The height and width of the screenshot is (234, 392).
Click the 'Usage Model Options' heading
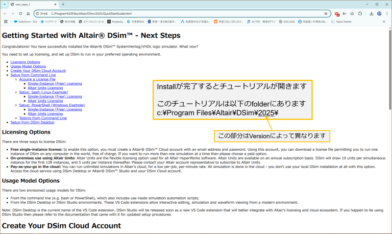coord(31,181)
